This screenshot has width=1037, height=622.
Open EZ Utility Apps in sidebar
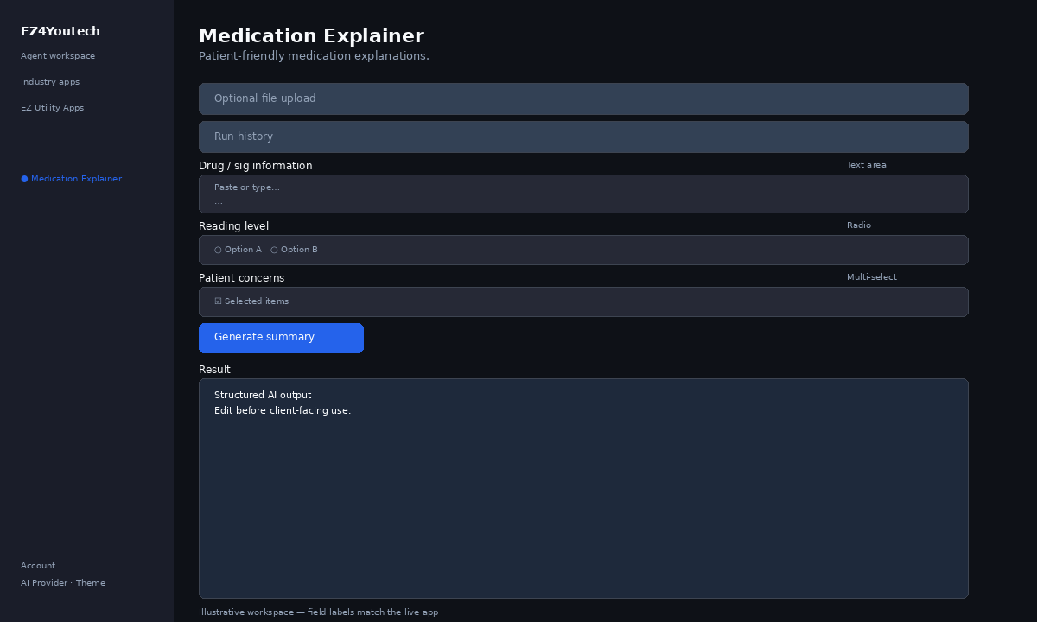coord(53,108)
